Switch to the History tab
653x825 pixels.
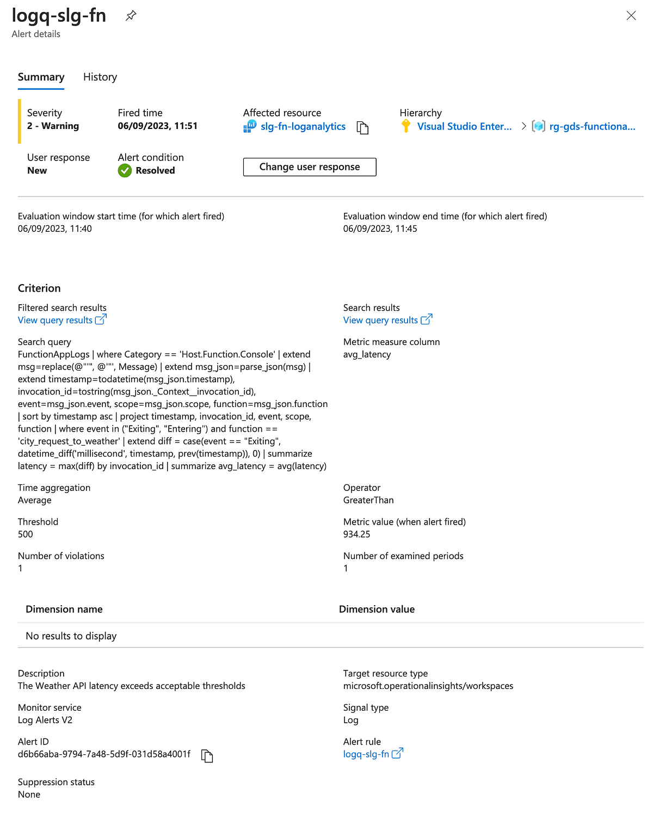pyautogui.click(x=100, y=77)
